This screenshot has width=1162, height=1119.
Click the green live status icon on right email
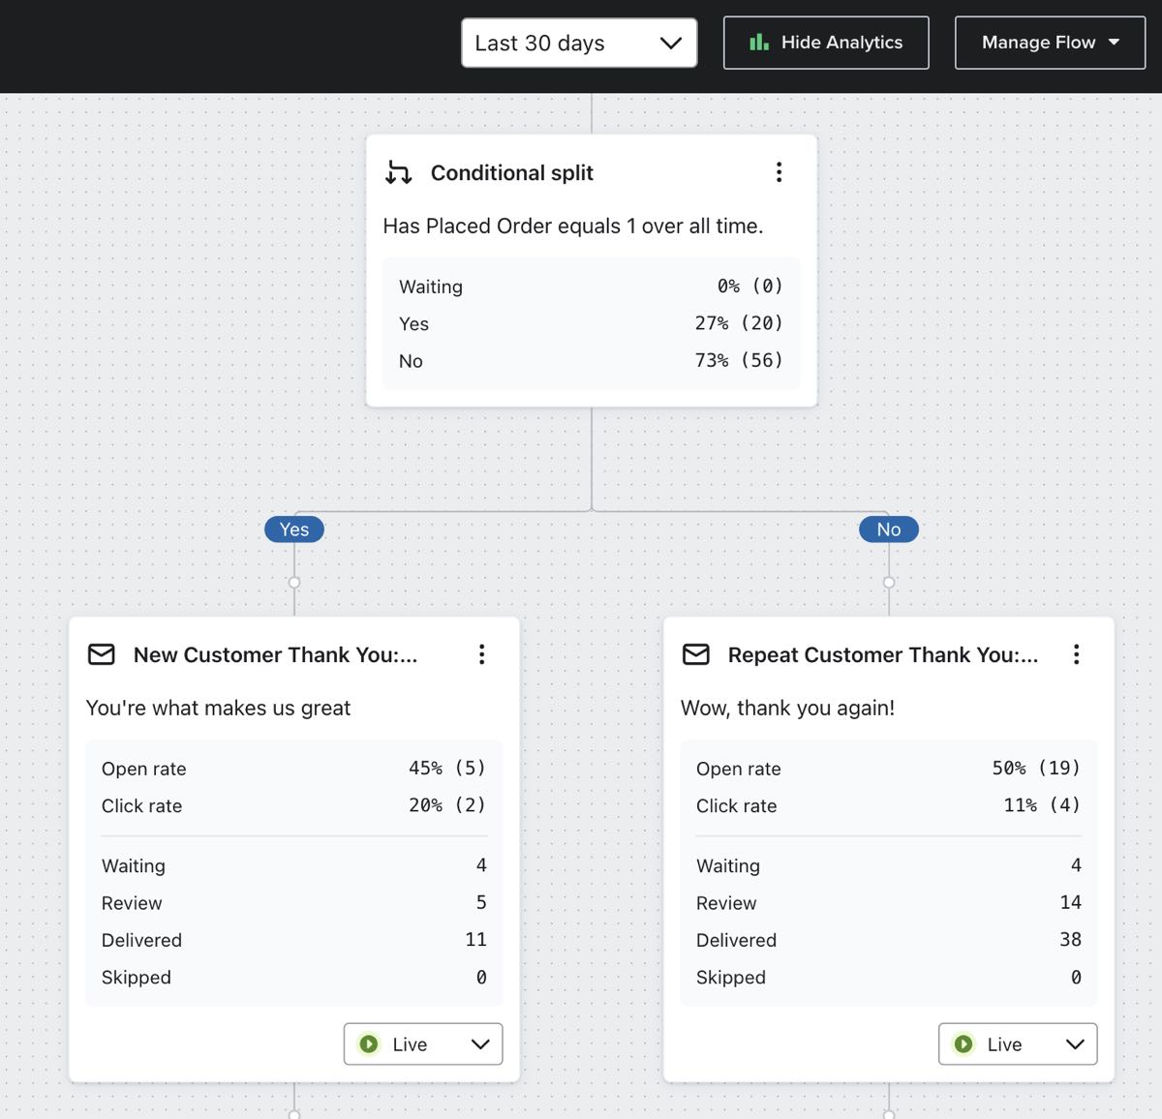(964, 1043)
